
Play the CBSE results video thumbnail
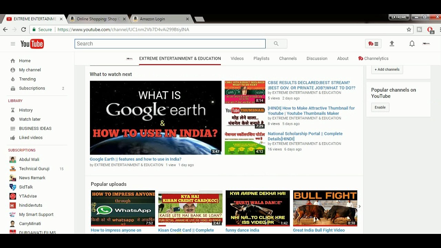[x=245, y=92]
